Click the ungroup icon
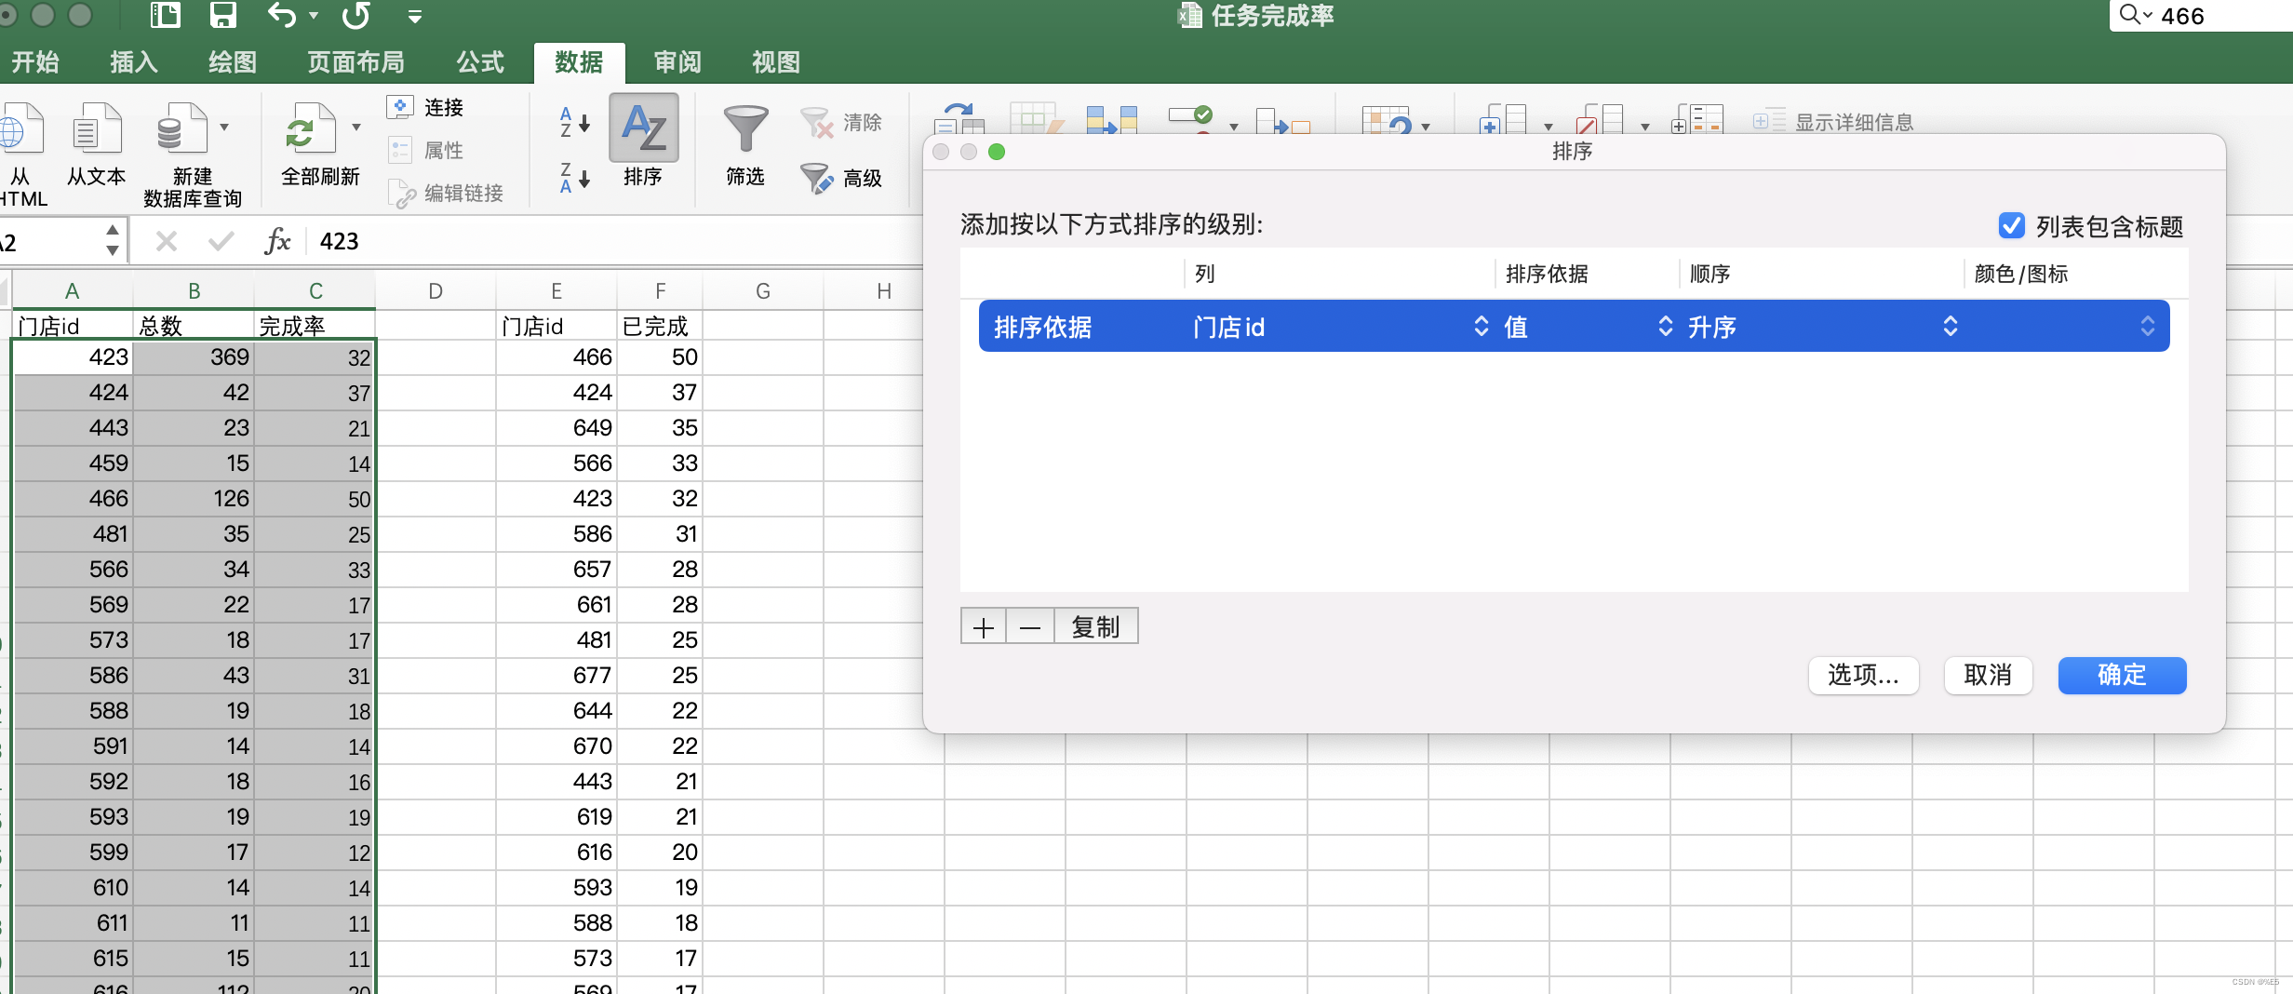Screen dimensions: 2293x994 click(x=1600, y=118)
